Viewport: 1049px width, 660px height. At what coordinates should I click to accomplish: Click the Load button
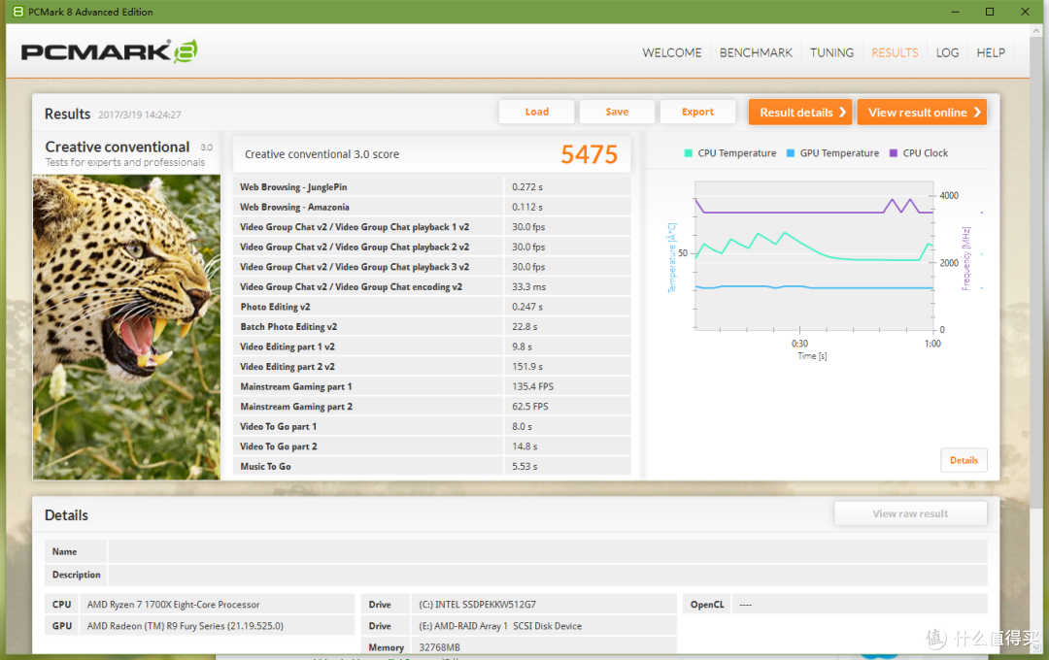pyautogui.click(x=536, y=112)
